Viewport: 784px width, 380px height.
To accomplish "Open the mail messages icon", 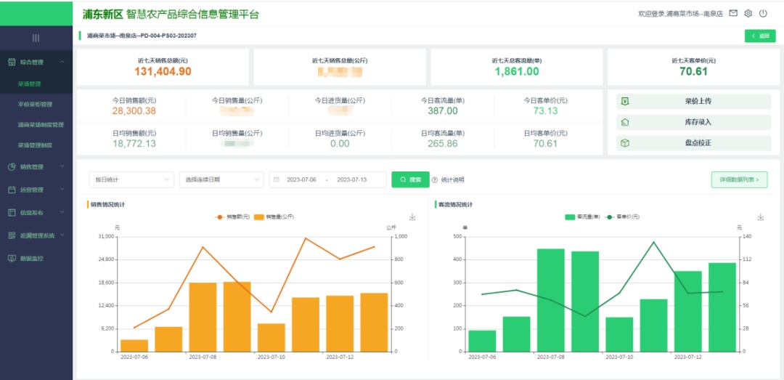I will tap(733, 14).
